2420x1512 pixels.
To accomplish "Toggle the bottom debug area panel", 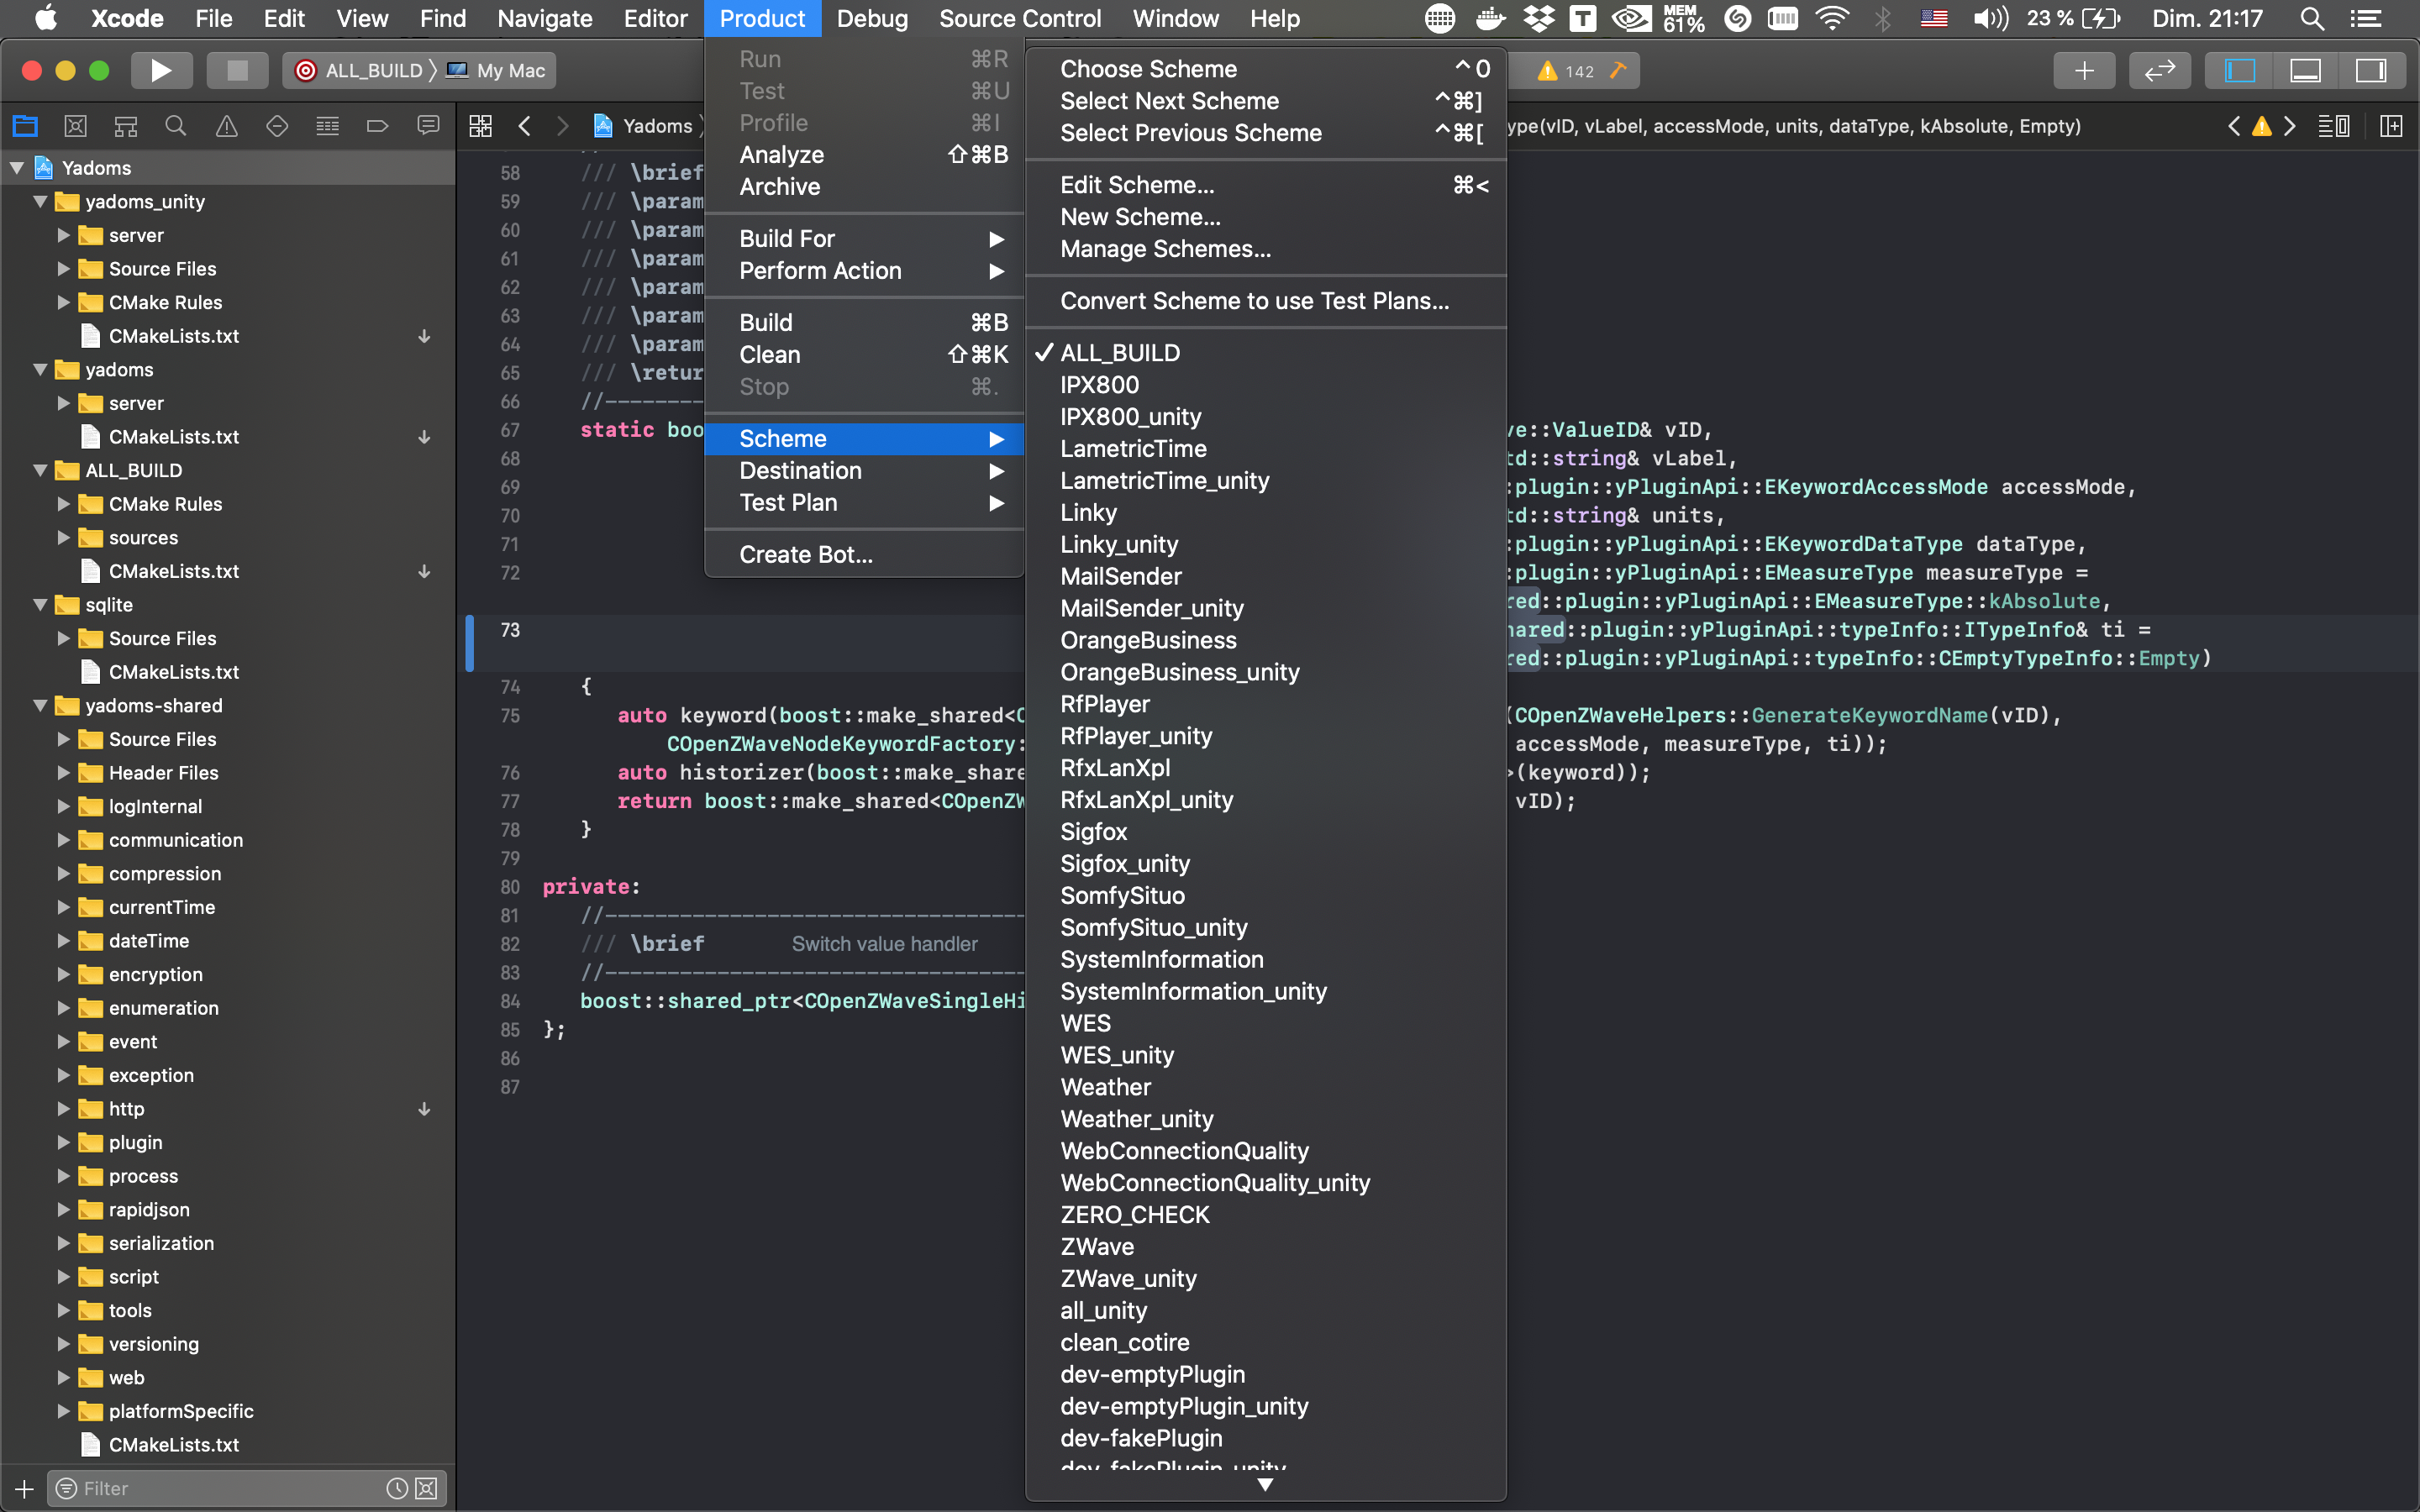I will tap(2305, 70).
